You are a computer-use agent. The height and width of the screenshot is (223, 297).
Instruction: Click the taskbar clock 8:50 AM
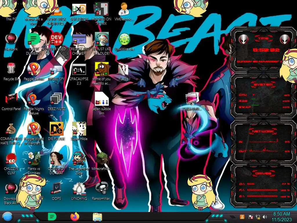click(281, 217)
